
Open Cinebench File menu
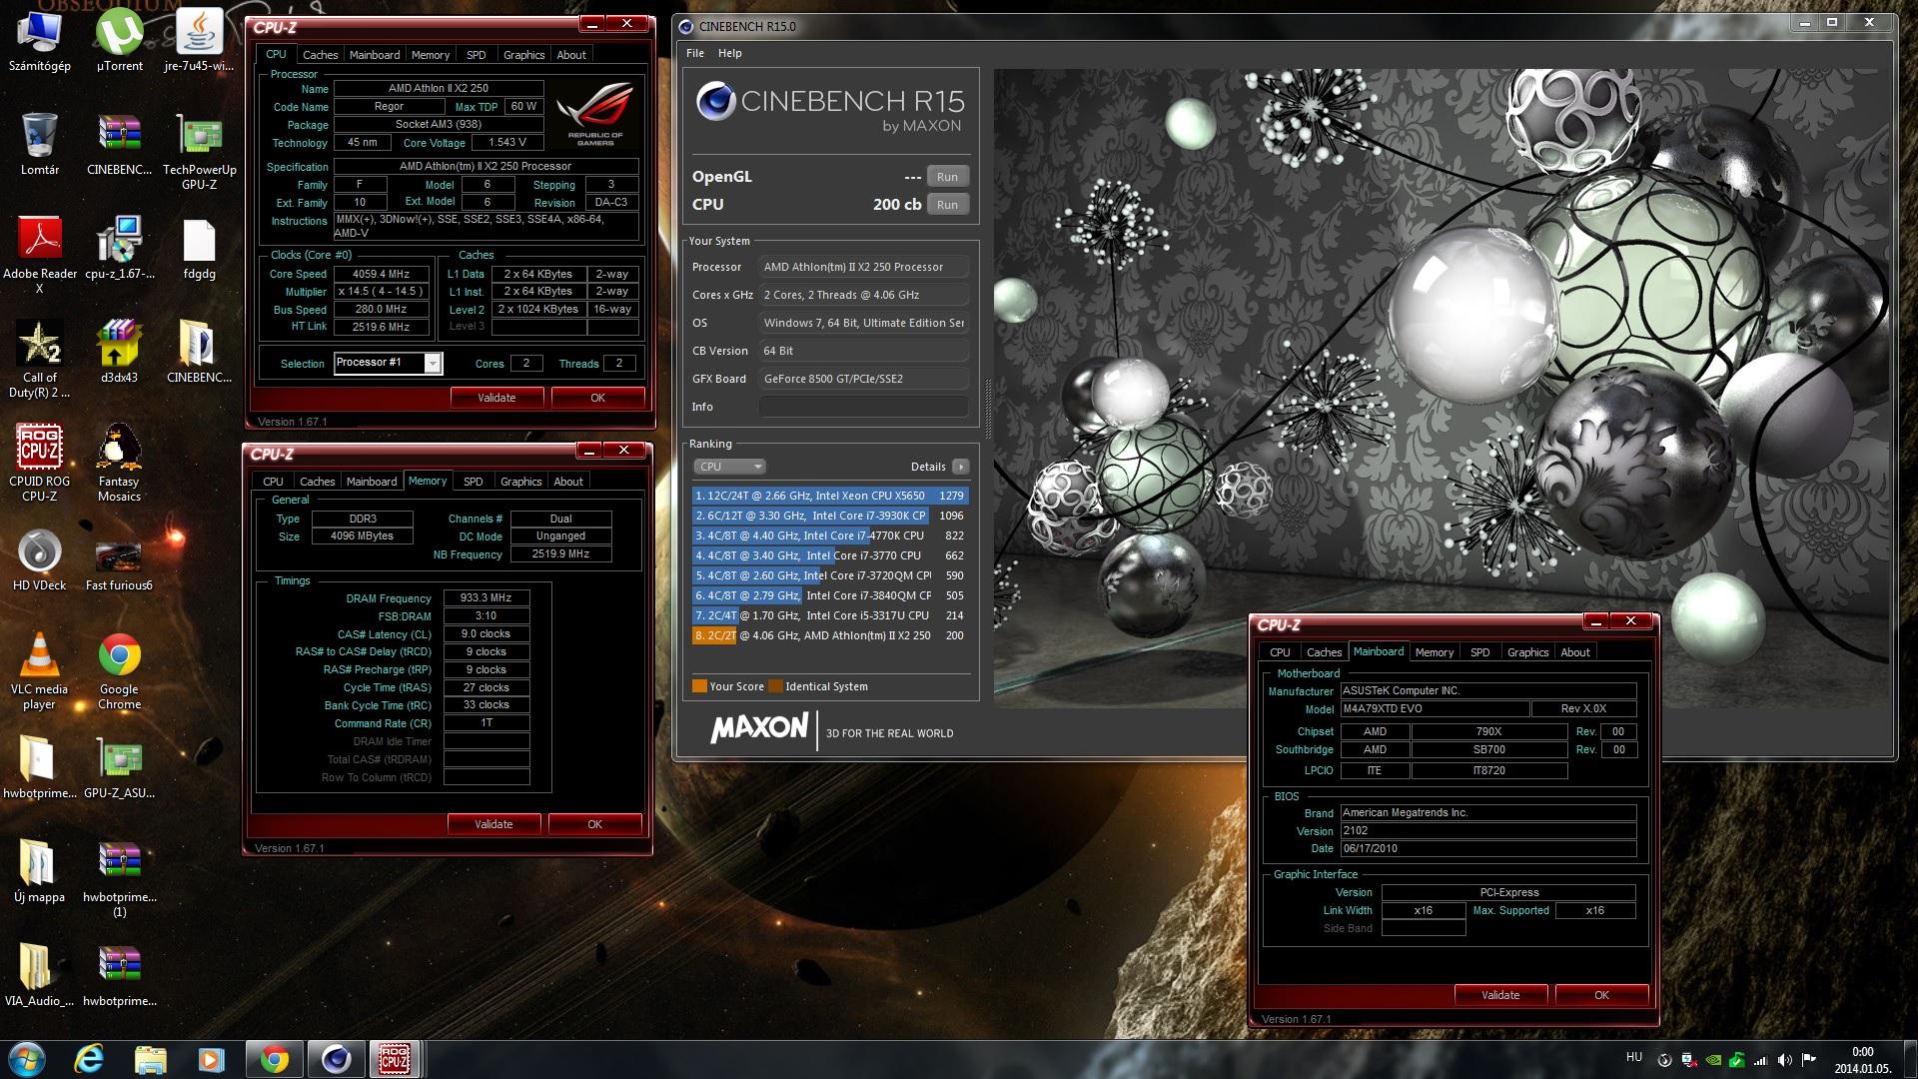coord(695,53)
